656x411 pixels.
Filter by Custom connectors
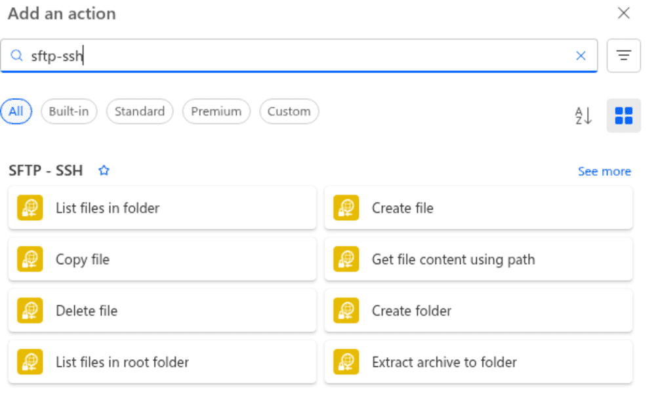289,111
